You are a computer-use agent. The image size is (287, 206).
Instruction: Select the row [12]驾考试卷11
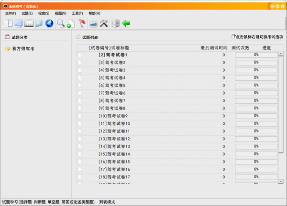pyautogui.click(x=177, y=131)
